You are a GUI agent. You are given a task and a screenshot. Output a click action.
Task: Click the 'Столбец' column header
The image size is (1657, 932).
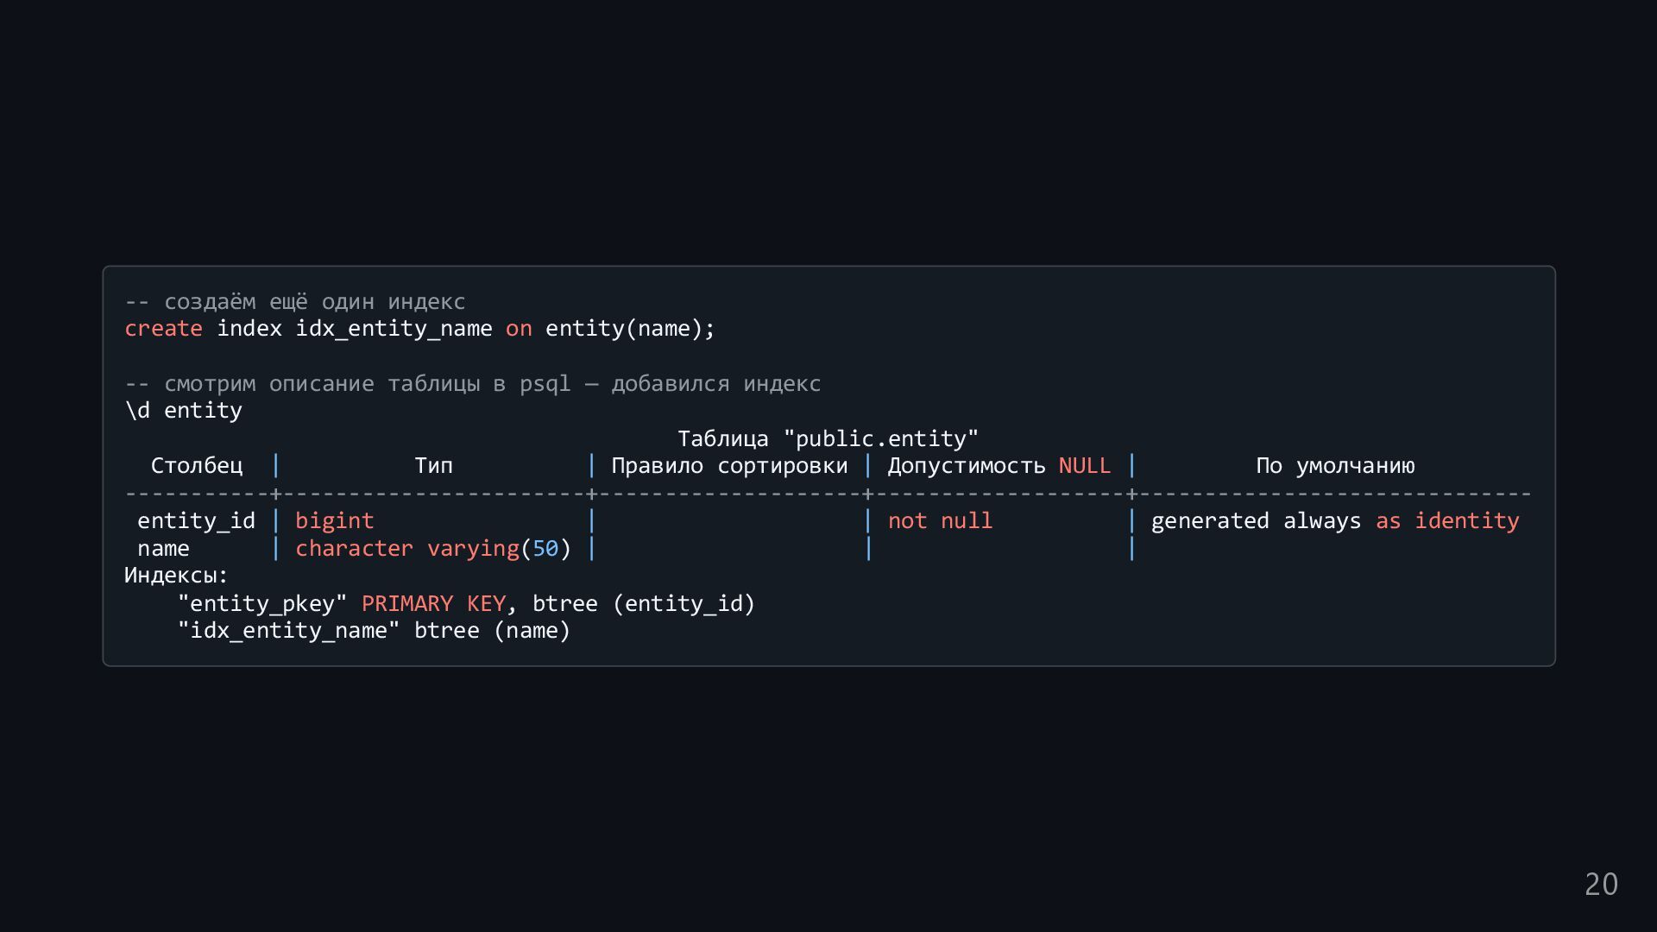(x=197, y=466)
